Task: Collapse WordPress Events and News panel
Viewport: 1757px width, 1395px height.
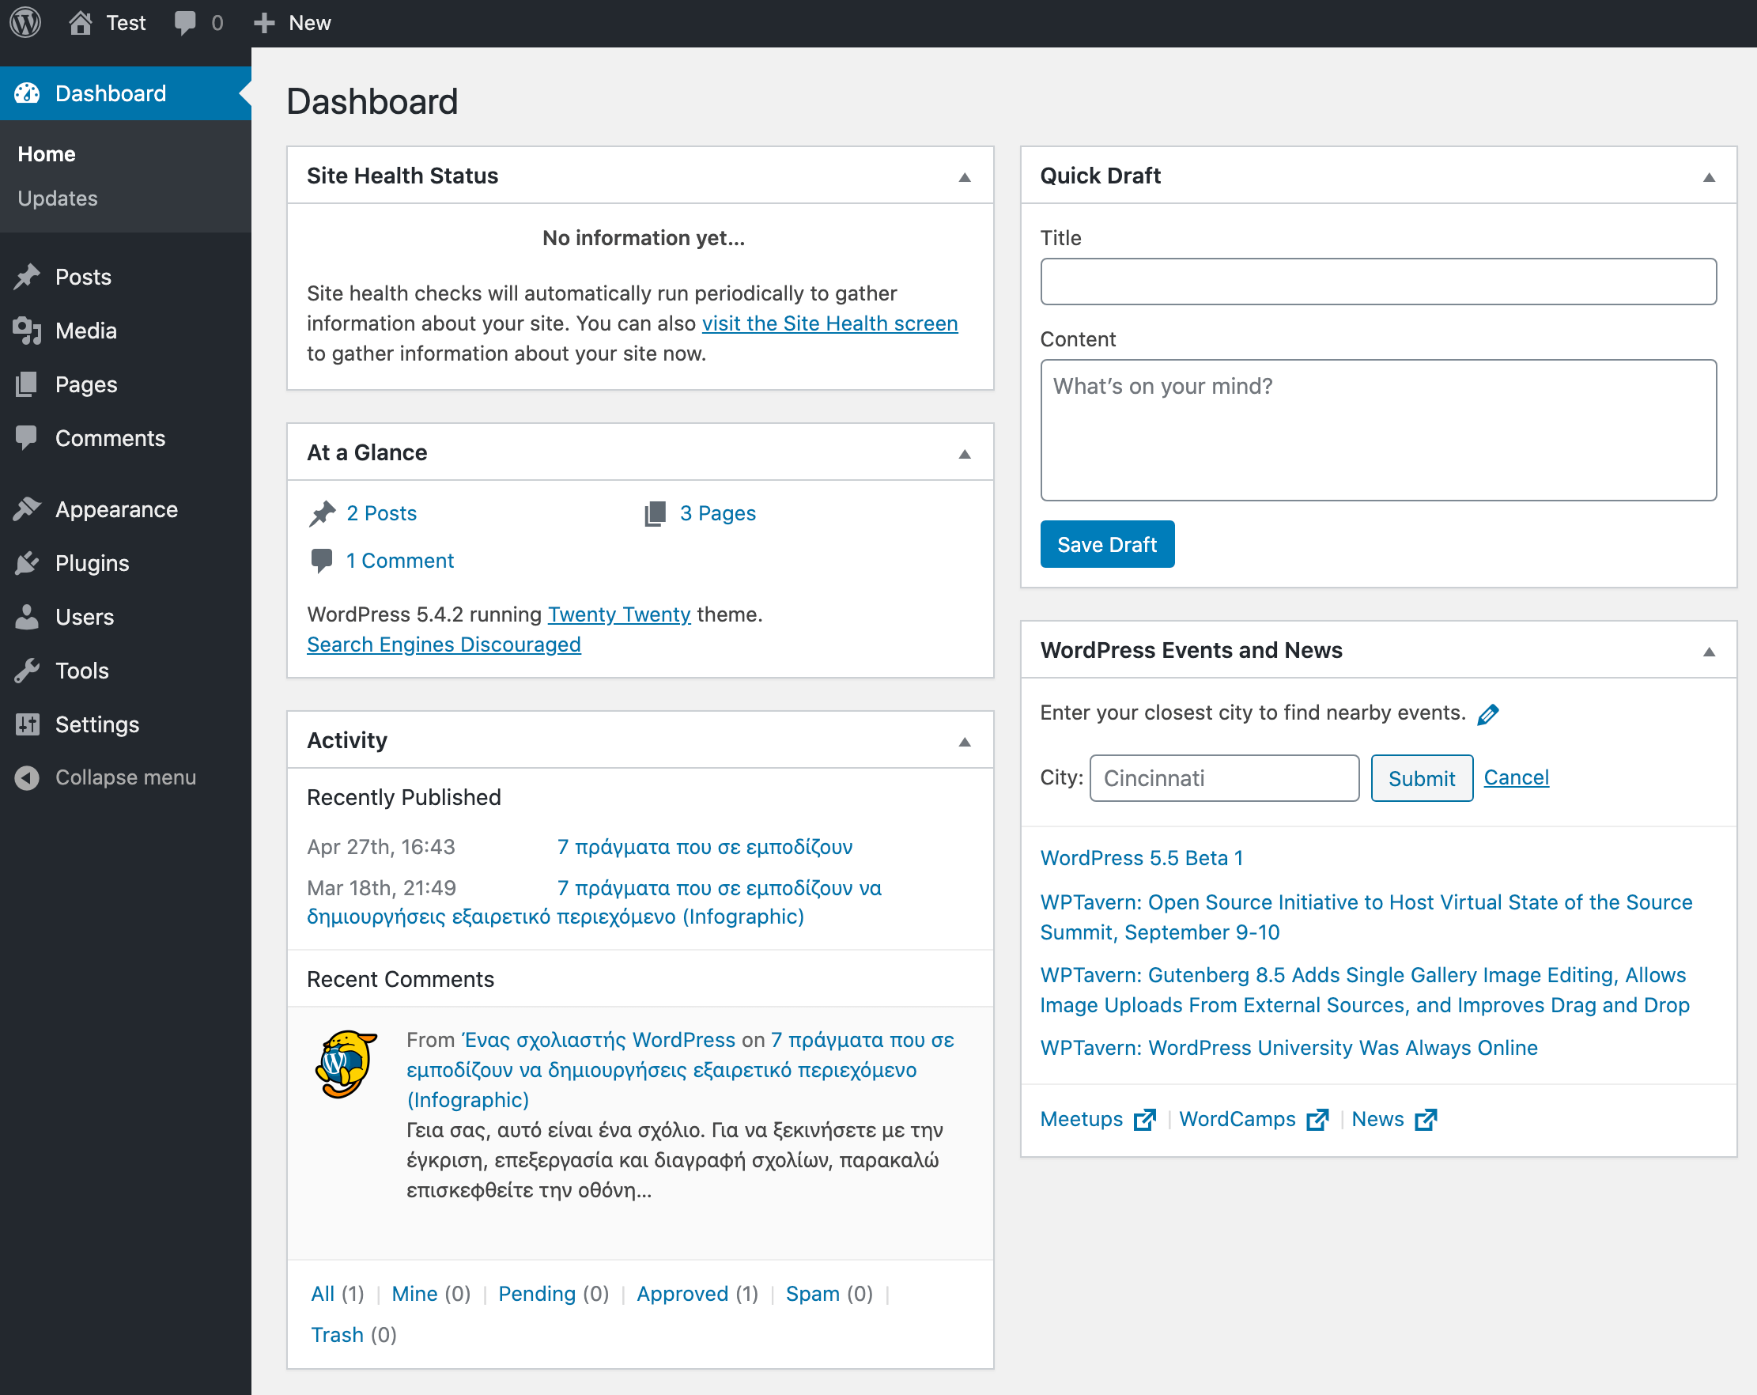Action: pos(1710,652)
